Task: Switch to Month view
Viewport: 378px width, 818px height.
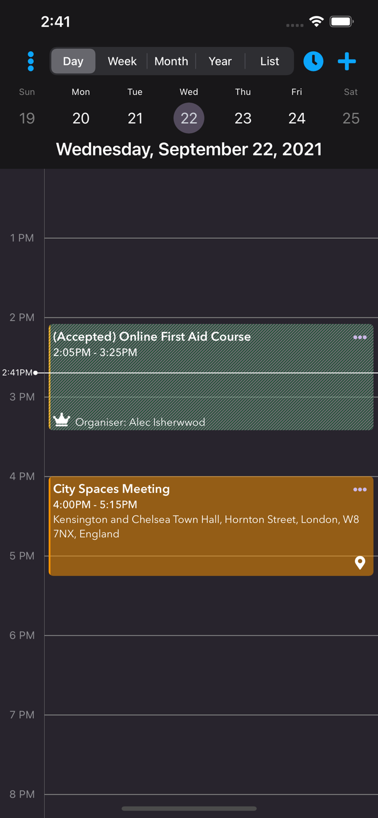Action: 171,61
